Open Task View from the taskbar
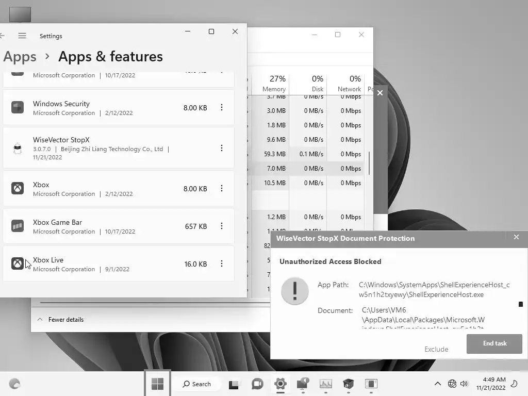Screen dimensions: 528x396 234,384
